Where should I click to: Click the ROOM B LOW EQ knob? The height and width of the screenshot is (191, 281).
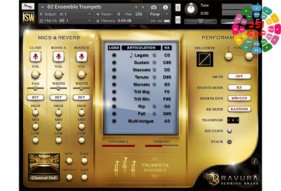(81, 140)
